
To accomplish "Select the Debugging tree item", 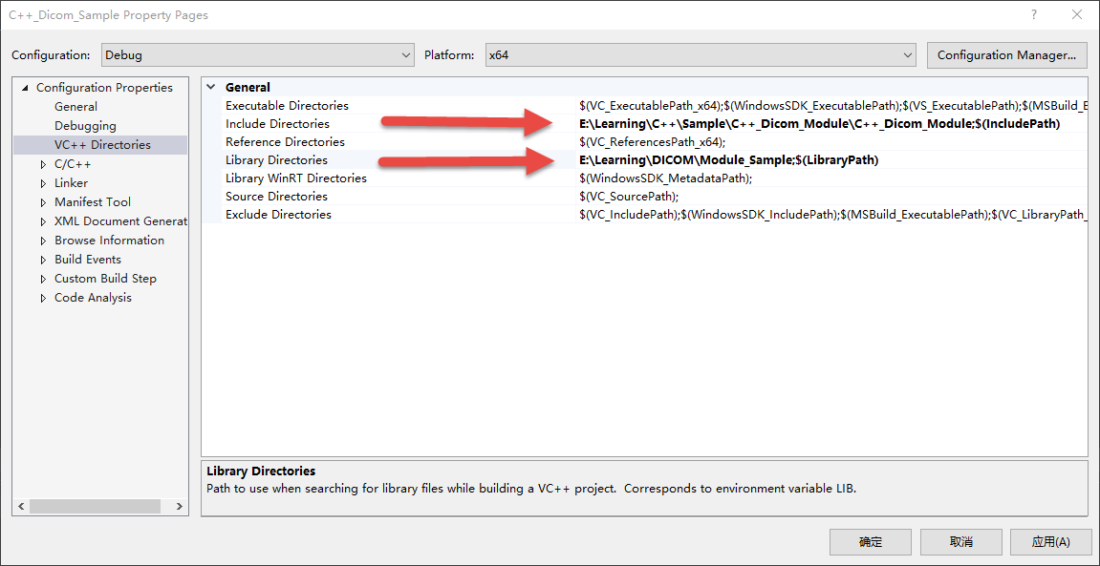I will click(x=84, y=125).
